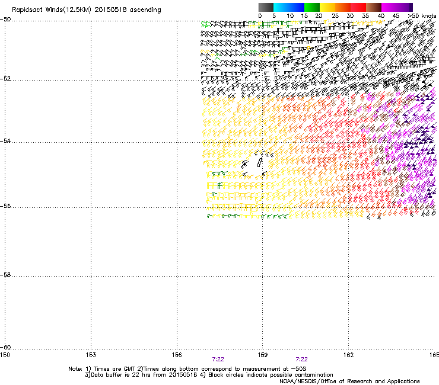Click the red 30-35 knots legend segment
The image size is (439, 385).
(x=358, y=7)
